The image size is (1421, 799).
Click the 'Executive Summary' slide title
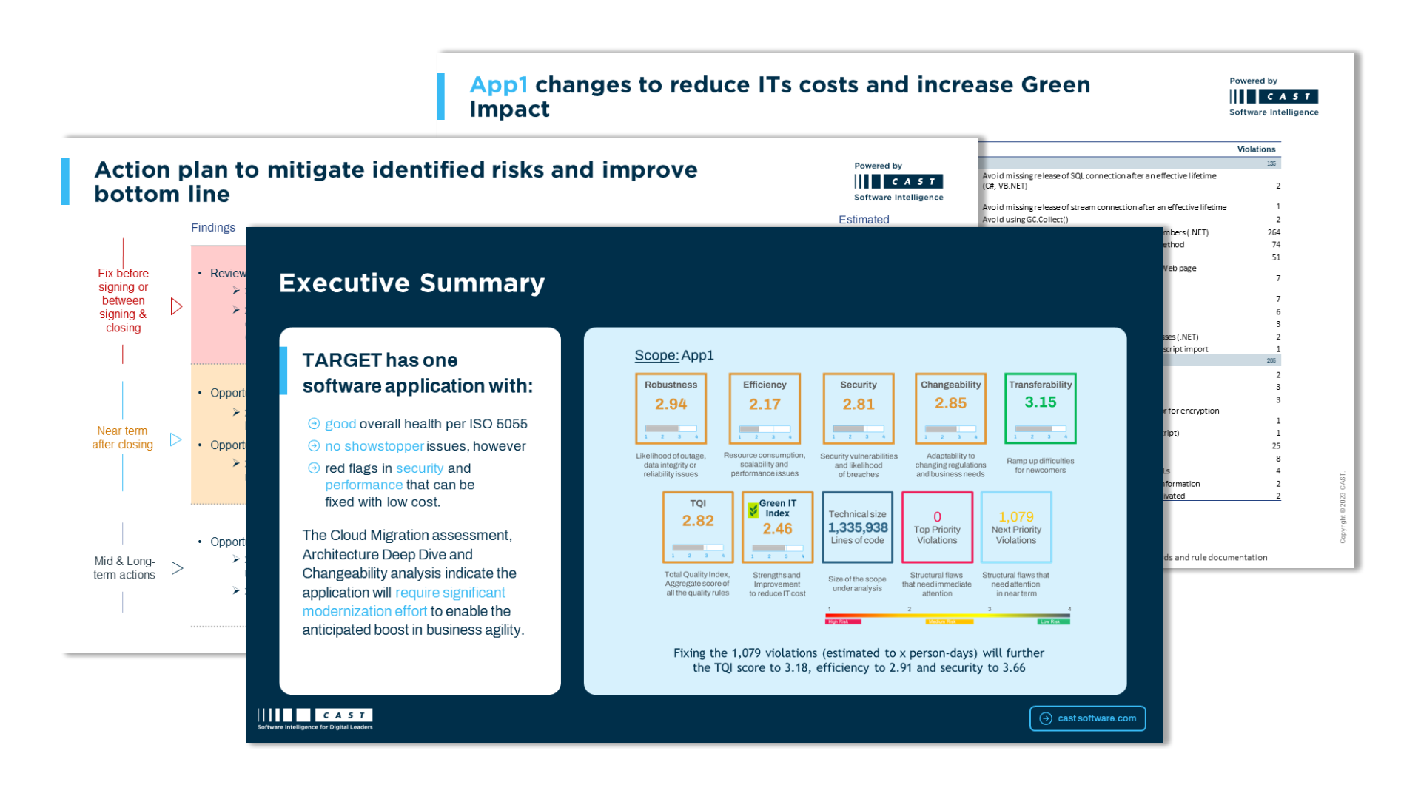[x=411, y=283]
